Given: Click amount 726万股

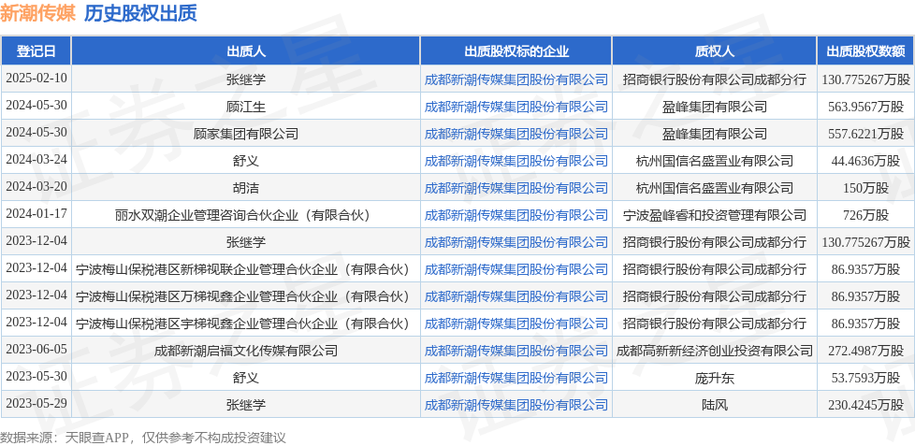Looking at the screenshot, I should tap(866, 215).
